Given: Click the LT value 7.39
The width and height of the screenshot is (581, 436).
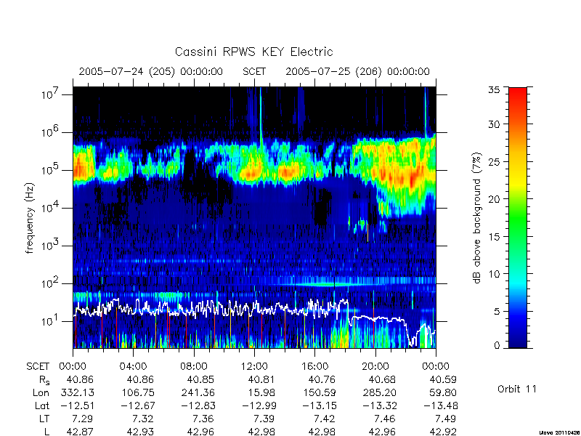Looking at the screenshot, I should (x=264, y=419).
